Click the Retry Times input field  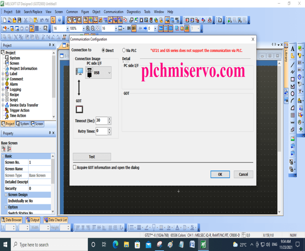[x=102, y=131]
